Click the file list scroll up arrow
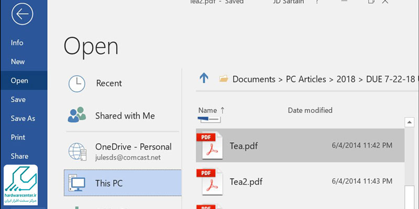Viewport: 419px width, 209px height. pyautogui.click(x=409, y=122)
